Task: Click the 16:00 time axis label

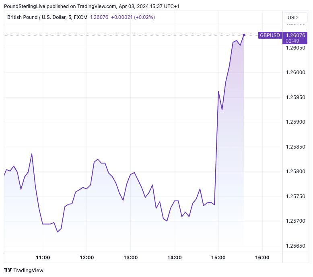Action: tap(262, 258)
